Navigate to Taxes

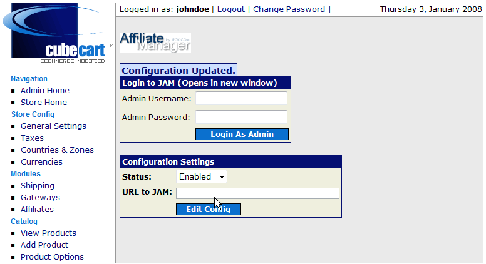coord(32,138)
